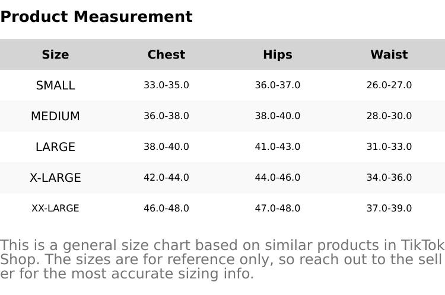
Task: Select the Size column header
Action: tap(55, 54)
